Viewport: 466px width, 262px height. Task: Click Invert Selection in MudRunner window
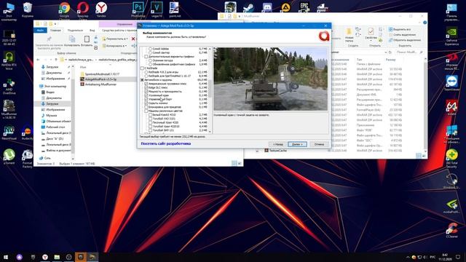click(x=405, y=40)
